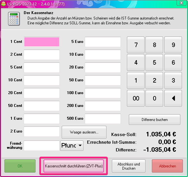Confirm with the green OK button

click(x=20, y=166)
